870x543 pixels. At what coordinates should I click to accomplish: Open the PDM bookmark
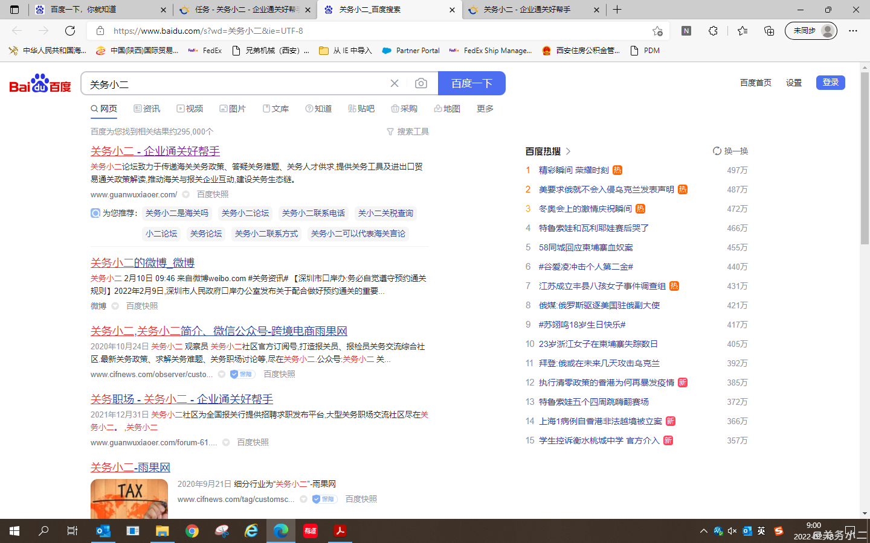[x=645, y=51]
